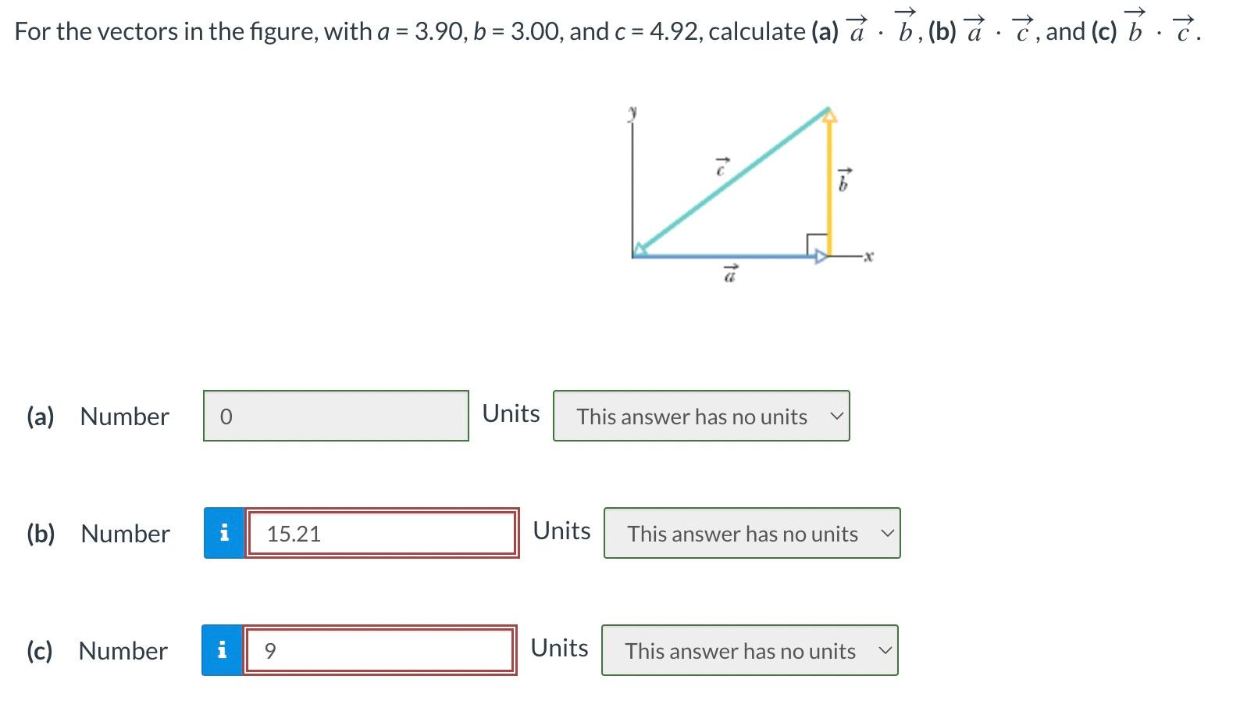The image size is (1240, 708).
Task: Click the blue info icon beside answer (c)
Action: [x=224, y=650]
